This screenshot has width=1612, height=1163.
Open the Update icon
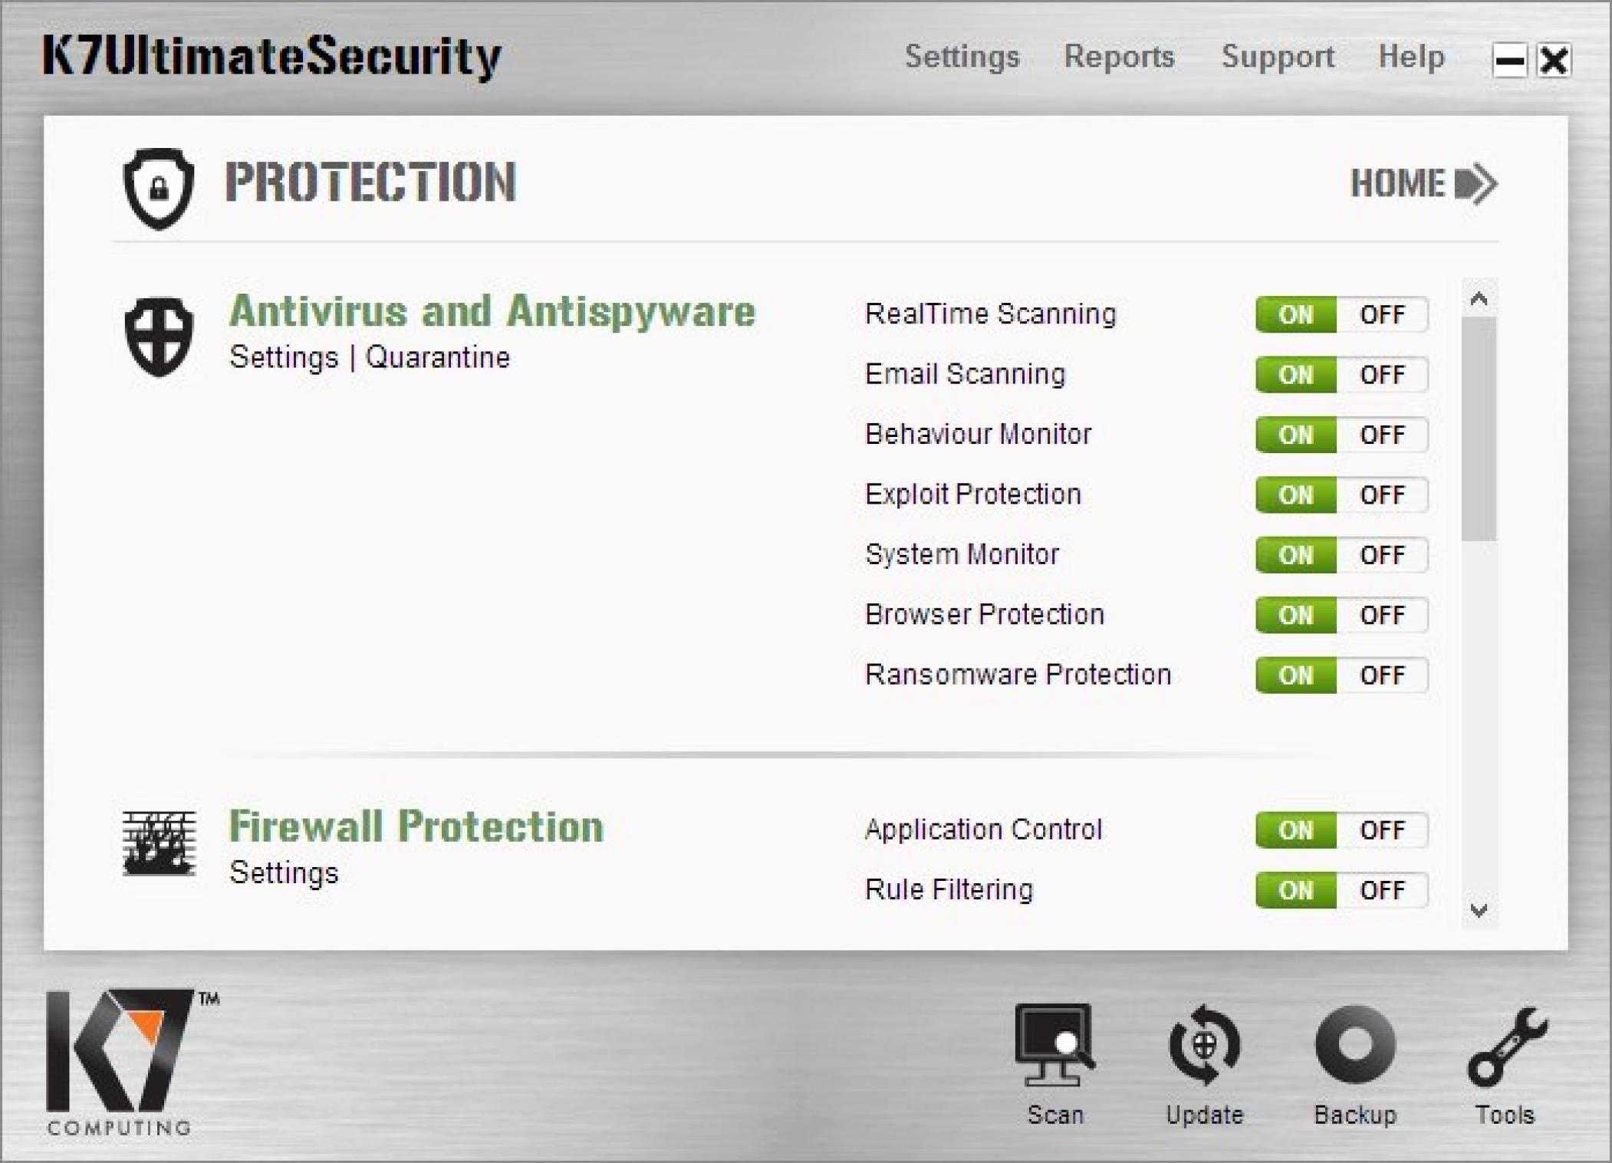1204,1044
